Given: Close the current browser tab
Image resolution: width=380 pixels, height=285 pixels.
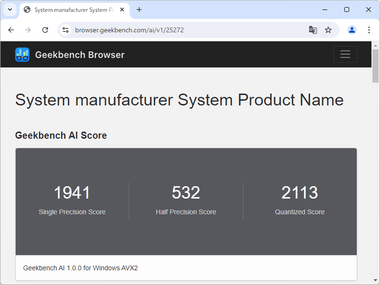Looking at the screenshot, I should [122, 9].
